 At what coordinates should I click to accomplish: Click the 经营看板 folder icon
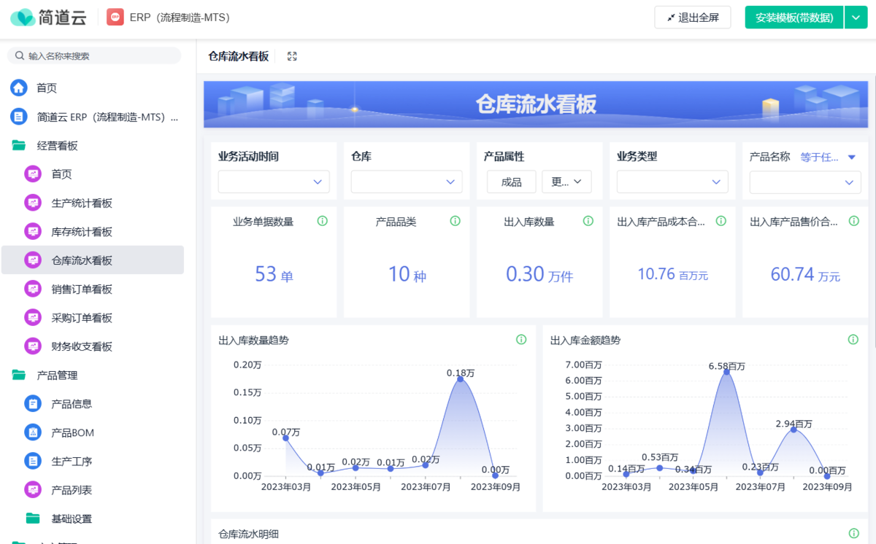tap(18, 145)
